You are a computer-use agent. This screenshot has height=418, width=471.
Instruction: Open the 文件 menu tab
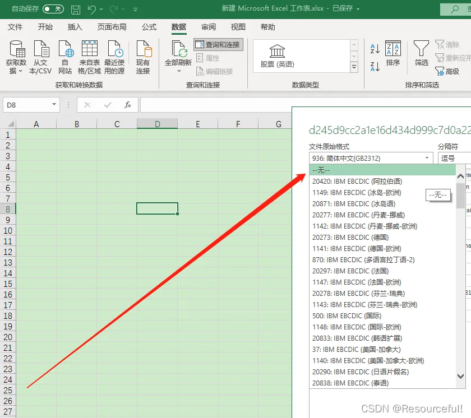point(15,27)
